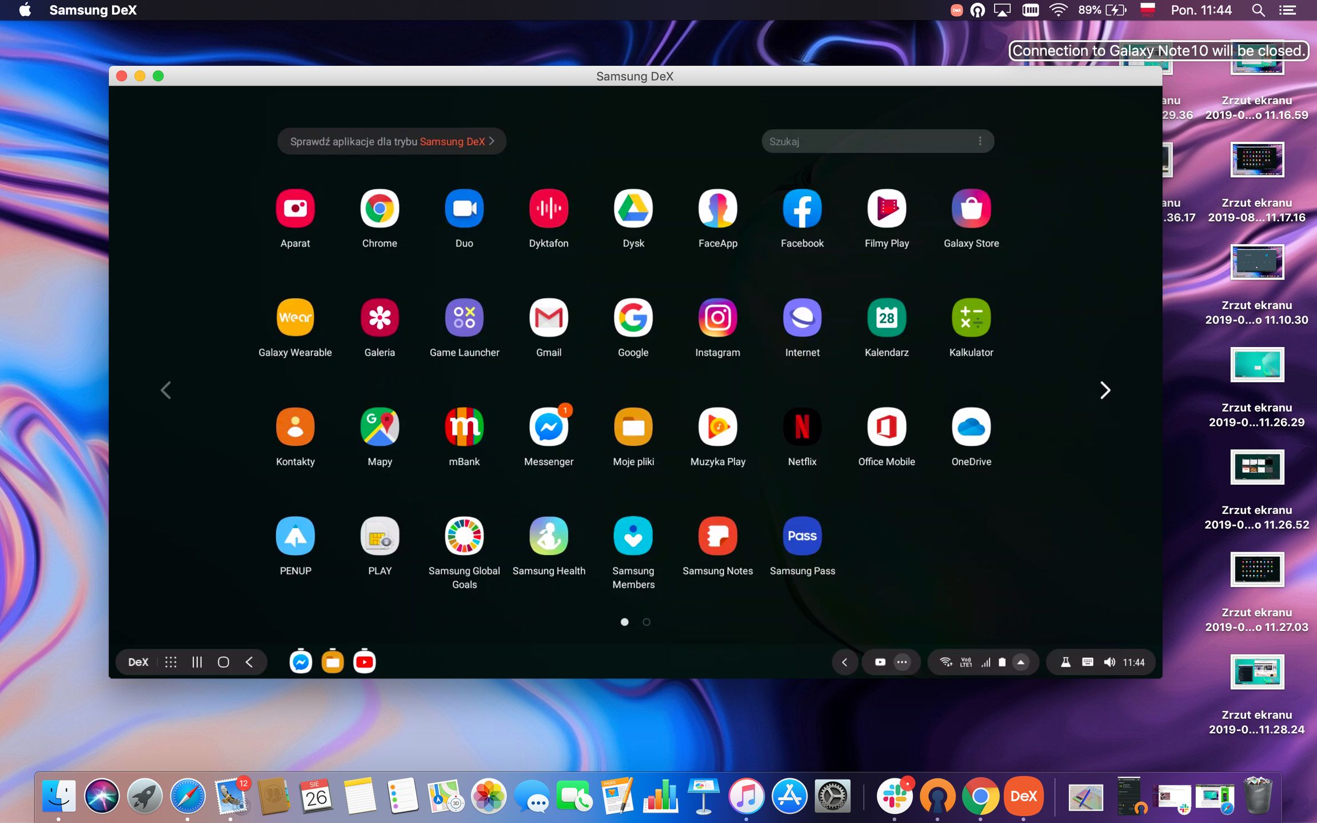Go to next apps page arrow
1317x823 pixels.
(1105, 390)
